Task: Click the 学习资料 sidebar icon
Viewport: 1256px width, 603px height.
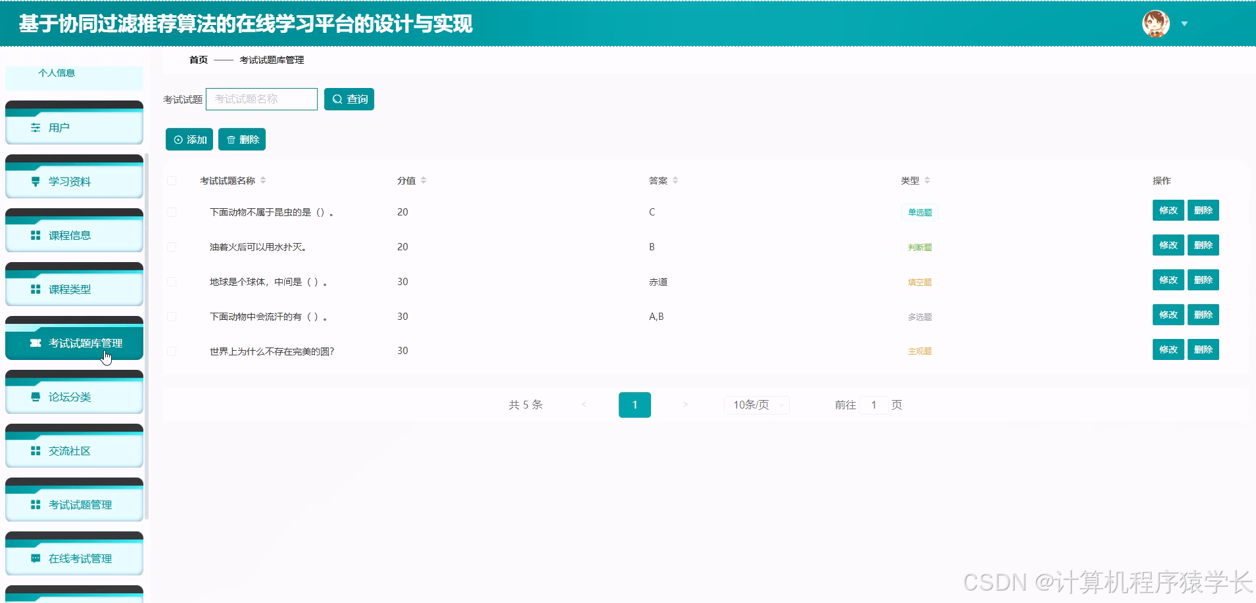Action: pyautogui.click(x=36, y=181)
